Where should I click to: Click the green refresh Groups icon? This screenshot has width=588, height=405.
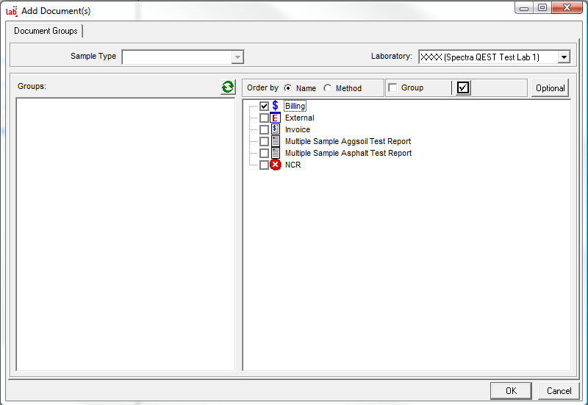pos(228,87)
